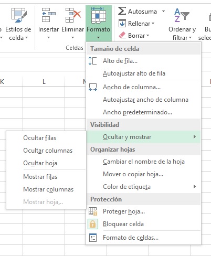Image resolution: width=211 pixels, height=256 pixels.
Task: Click the Formato ribbon icon
Action: pyautogui.click(x=99, y=15)
